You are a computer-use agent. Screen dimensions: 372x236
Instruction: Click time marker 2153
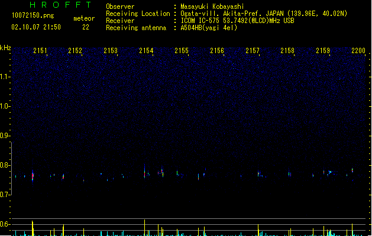coord(111,51)
